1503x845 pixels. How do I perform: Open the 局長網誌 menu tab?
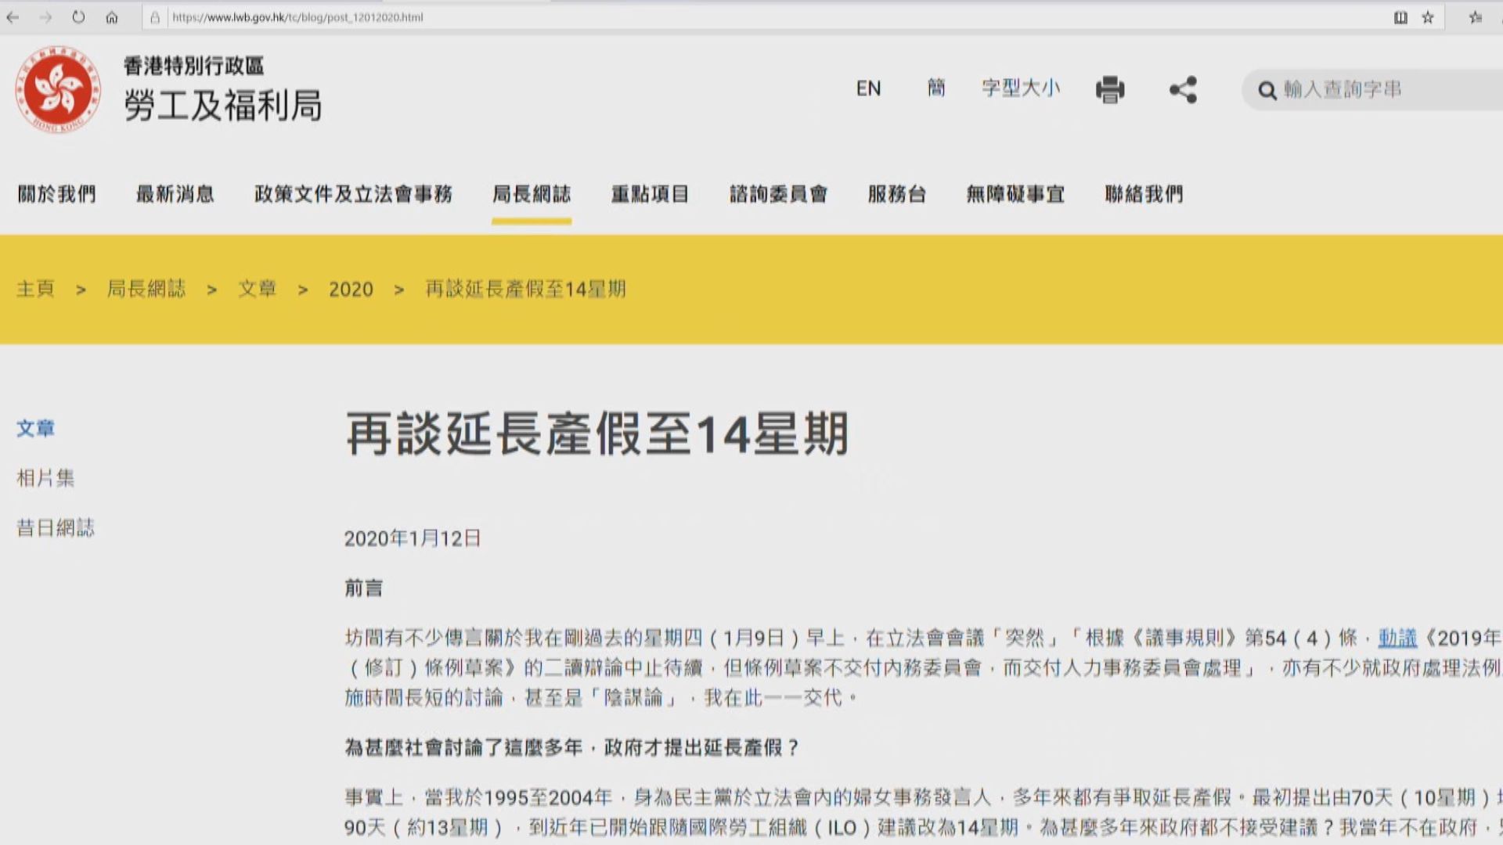point(532,194)
